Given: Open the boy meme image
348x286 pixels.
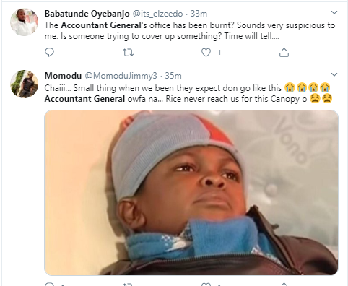Looking at the screenshot, I should click(191, 193).
